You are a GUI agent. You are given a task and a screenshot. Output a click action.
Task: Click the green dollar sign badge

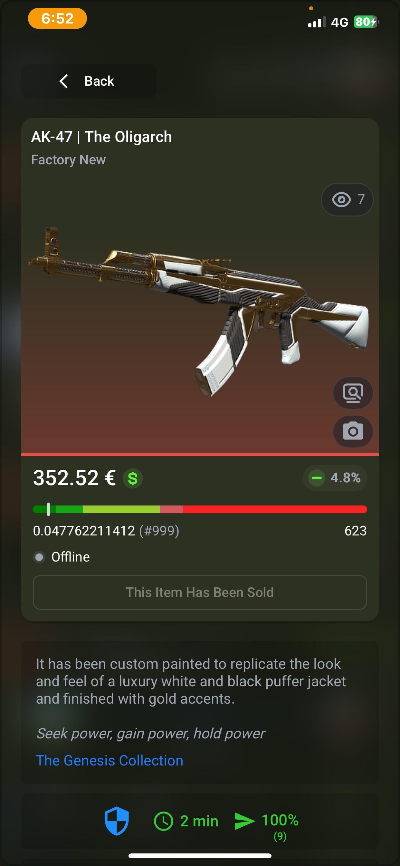(133, 478)
